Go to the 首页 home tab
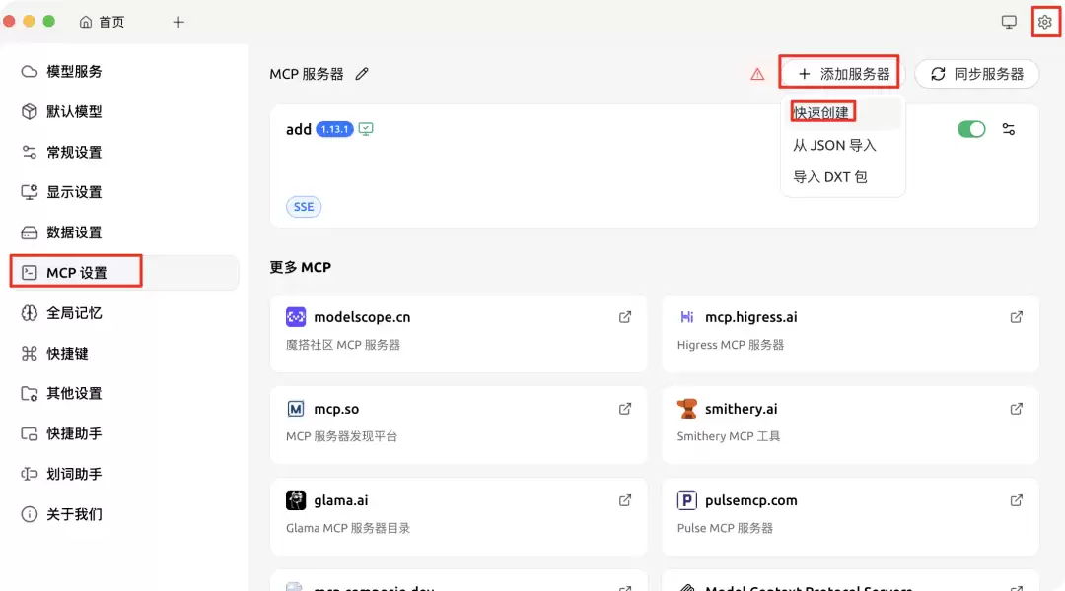The image size is (1065, 591). 103,22
